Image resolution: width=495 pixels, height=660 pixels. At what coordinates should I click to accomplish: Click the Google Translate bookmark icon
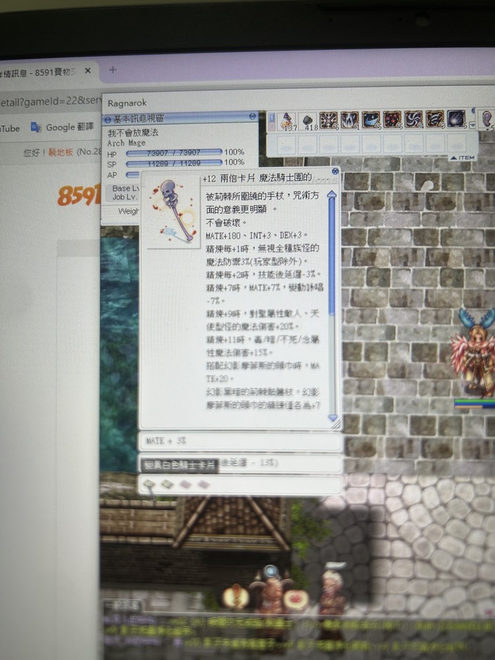point(36,127)
